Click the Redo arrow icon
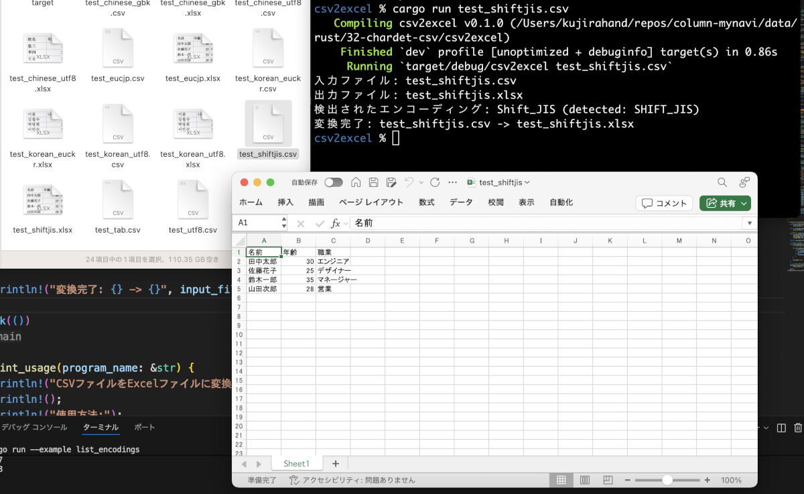The height and width of the screenshot is (494, 804). coord(435,182)
